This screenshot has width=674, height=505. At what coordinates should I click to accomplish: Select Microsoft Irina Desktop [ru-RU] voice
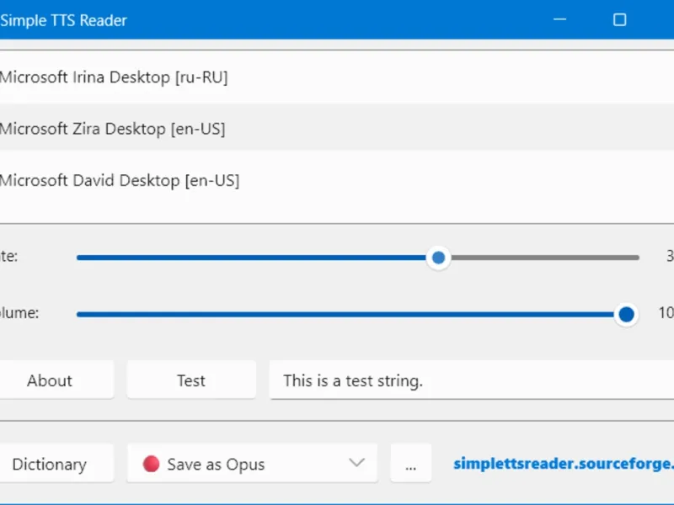pyautogui.click(x=337, y=77)
